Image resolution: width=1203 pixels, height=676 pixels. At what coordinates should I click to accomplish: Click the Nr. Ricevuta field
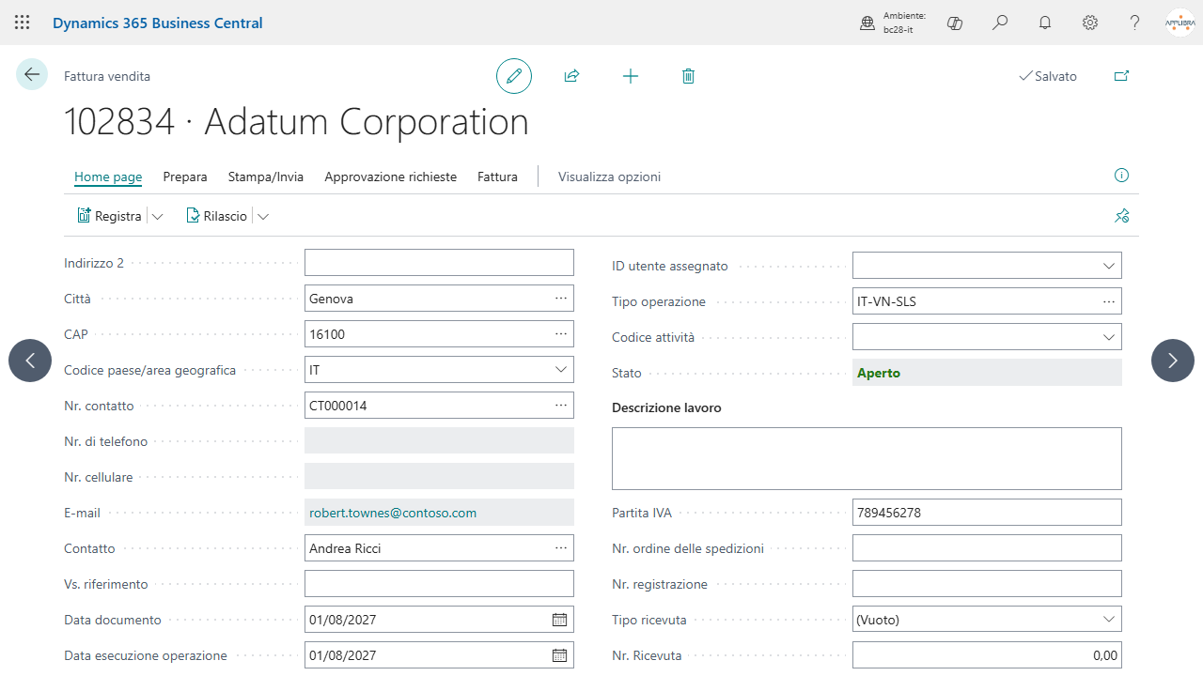[x=987, y=655]
